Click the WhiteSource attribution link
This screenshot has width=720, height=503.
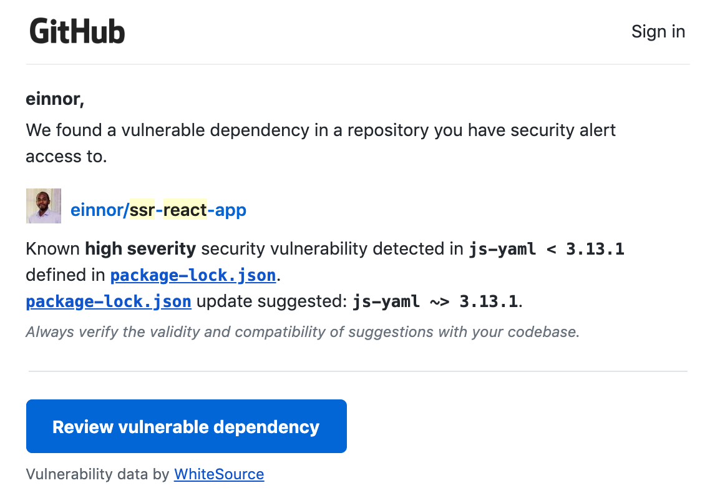tap(219, 474)
